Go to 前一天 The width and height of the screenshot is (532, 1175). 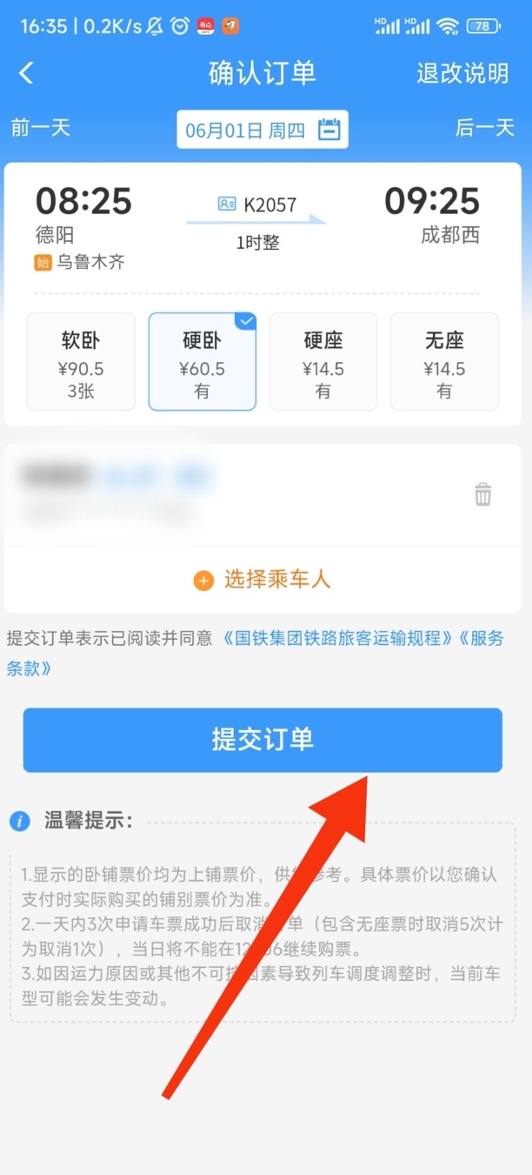(40, 128)
